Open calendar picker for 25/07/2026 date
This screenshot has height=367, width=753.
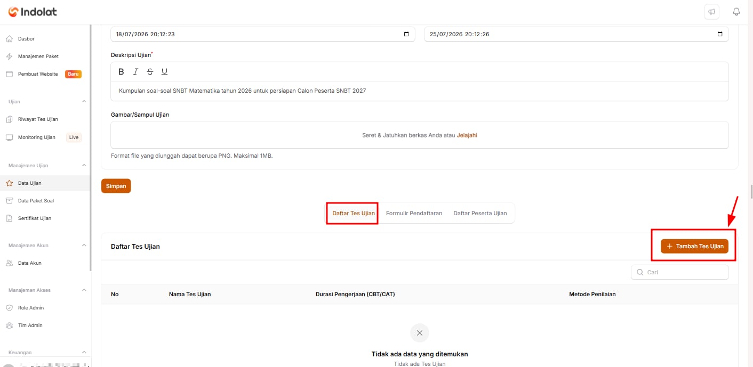pos(720,34)
